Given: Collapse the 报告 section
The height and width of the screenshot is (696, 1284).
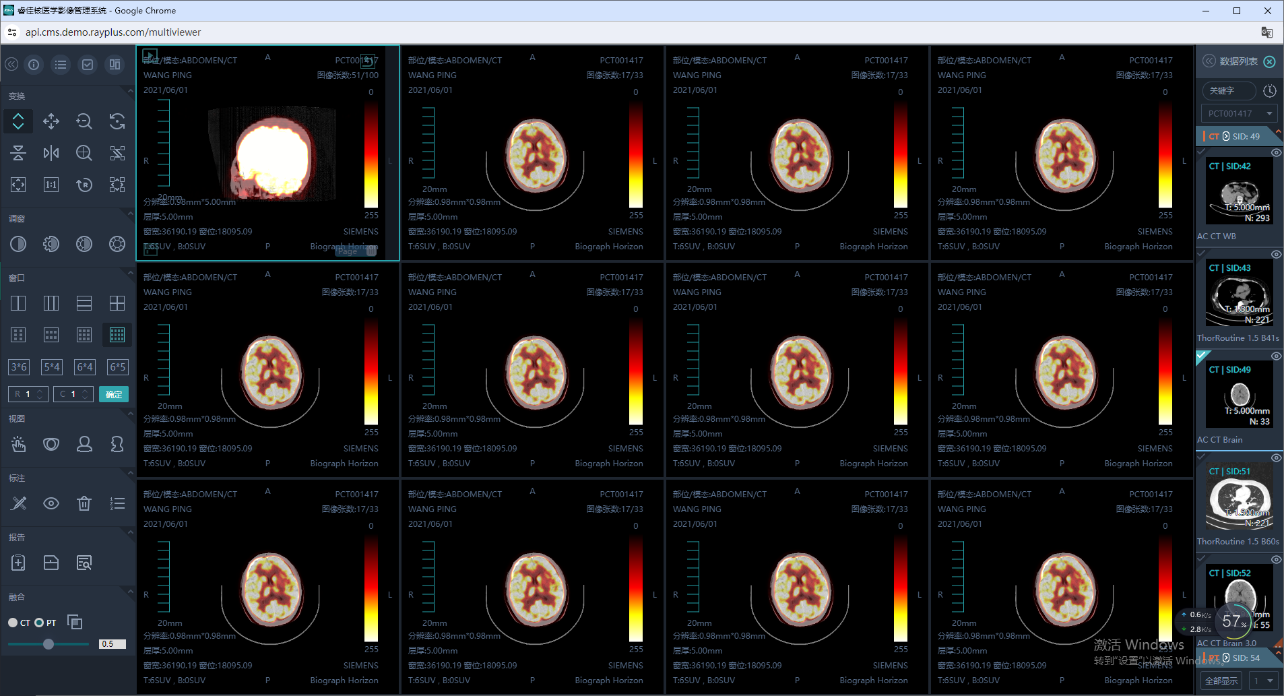Looking at the screenshot, I should tap(130, 532).
